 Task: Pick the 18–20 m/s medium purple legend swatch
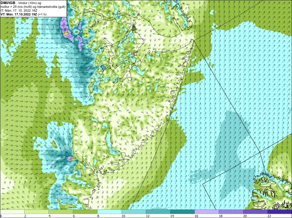(231, 212)
